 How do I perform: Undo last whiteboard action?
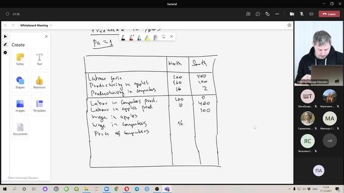tap(5, 25)
